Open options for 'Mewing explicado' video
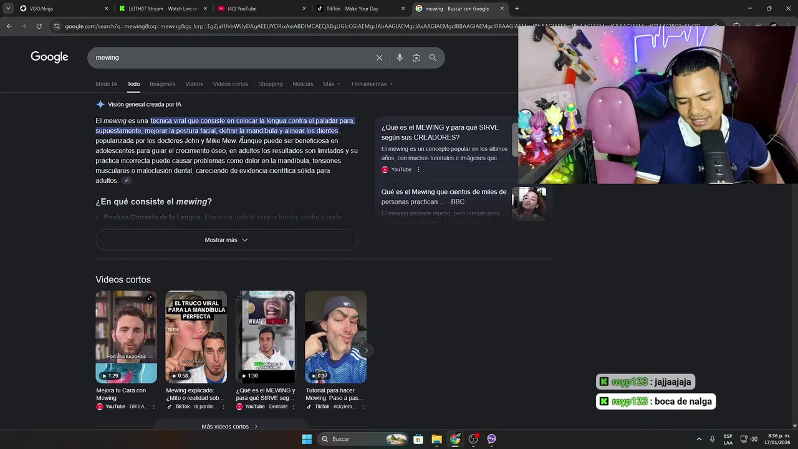The width and height of the screenshot is (798, 449). (x=223, y=407)
